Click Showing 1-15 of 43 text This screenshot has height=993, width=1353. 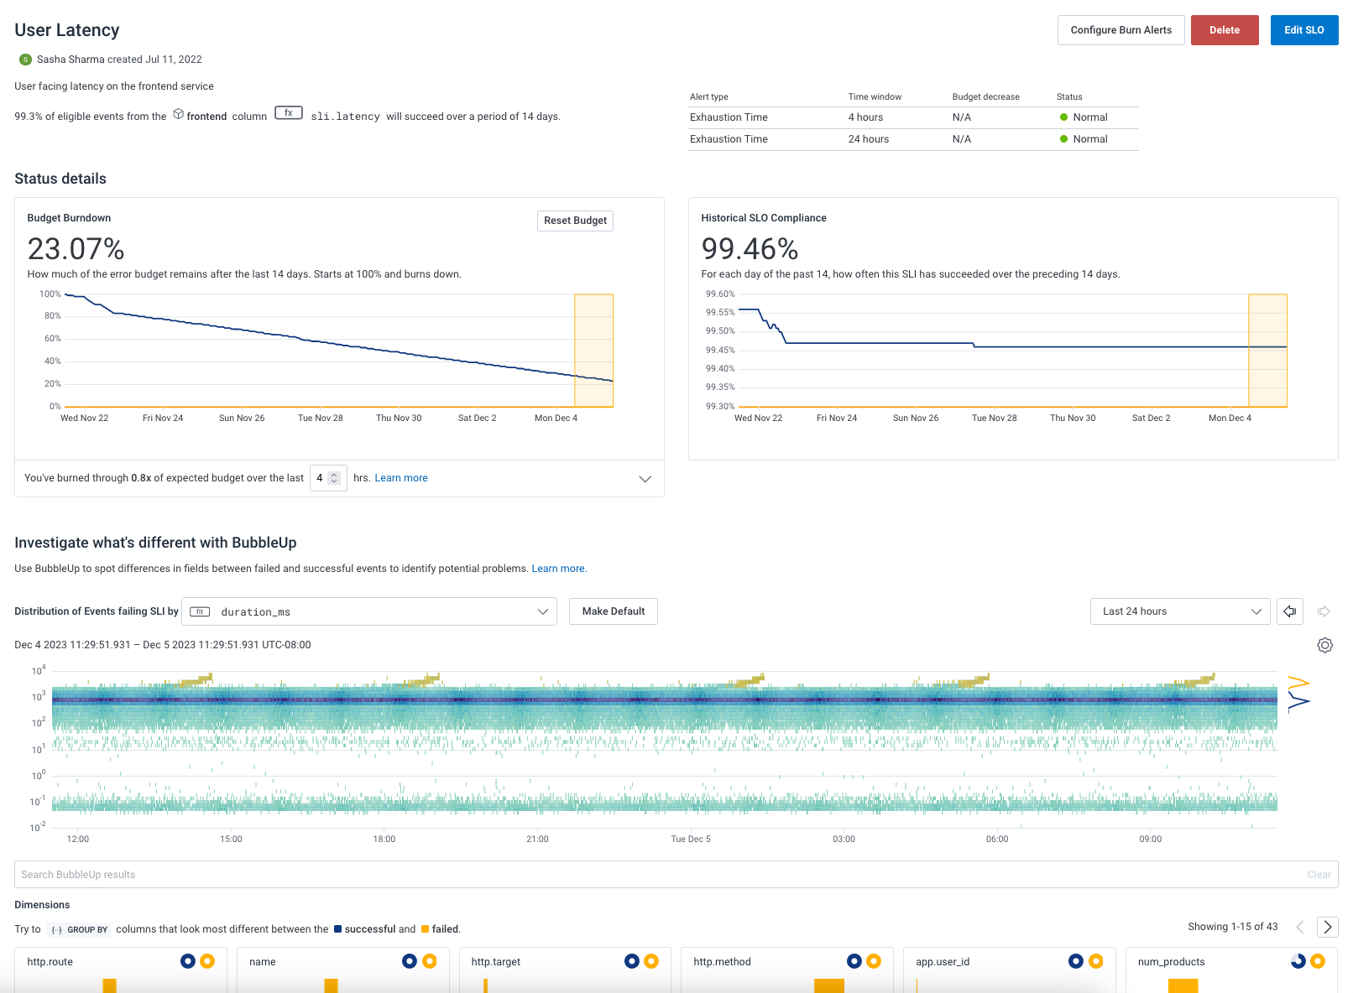tap(1232, 927)
